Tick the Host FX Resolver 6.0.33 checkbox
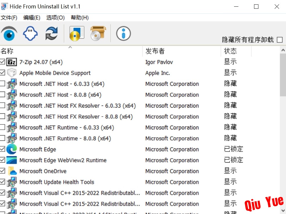 tap(2, 105)
